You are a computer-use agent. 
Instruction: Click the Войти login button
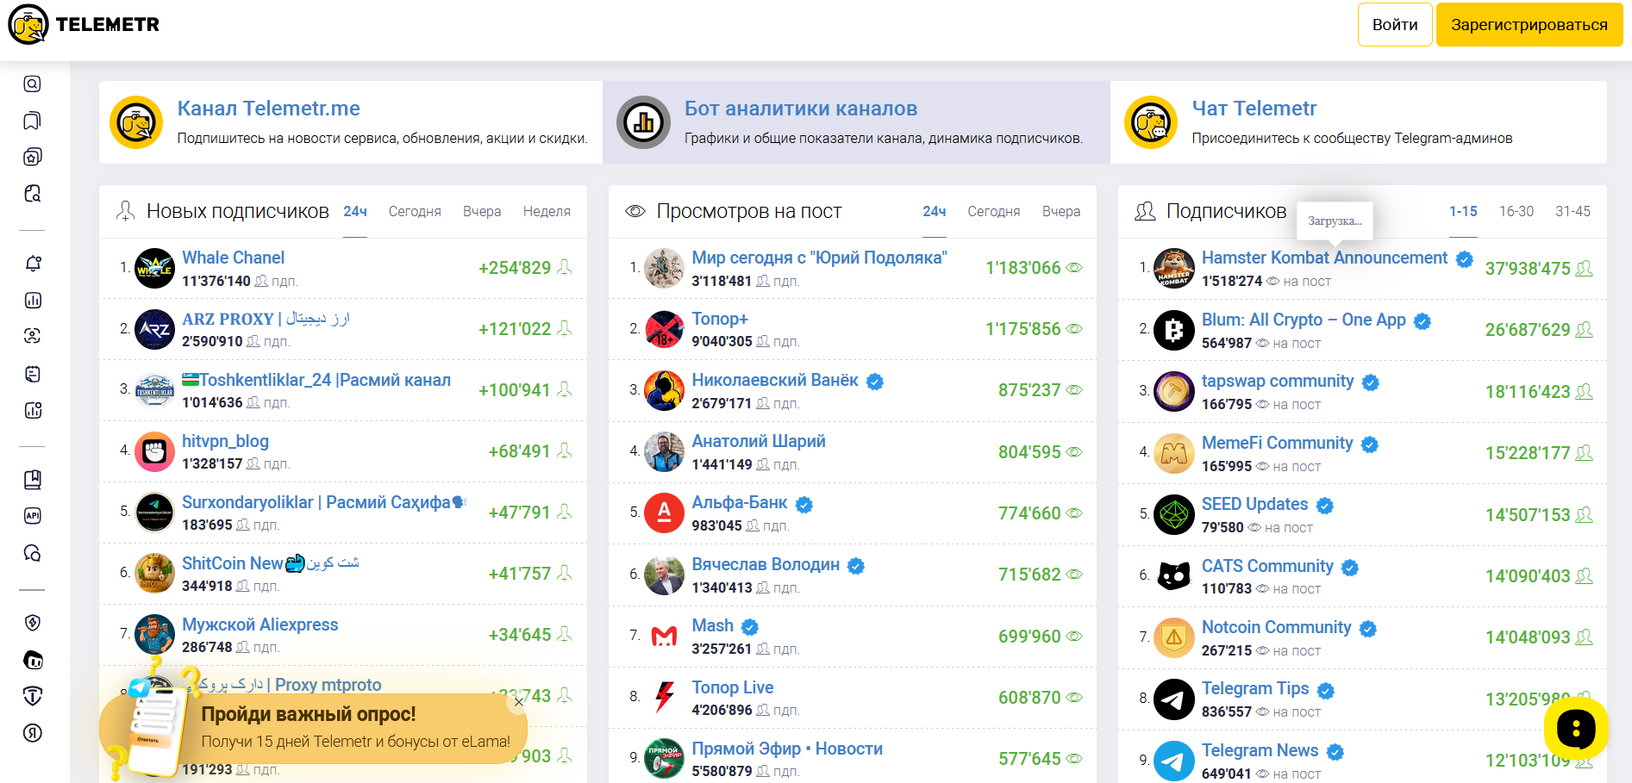[1395, 25]
